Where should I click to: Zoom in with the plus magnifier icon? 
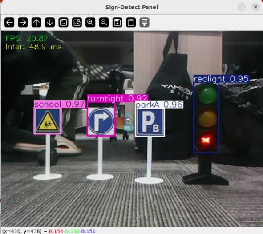click(x=90, y=22)
